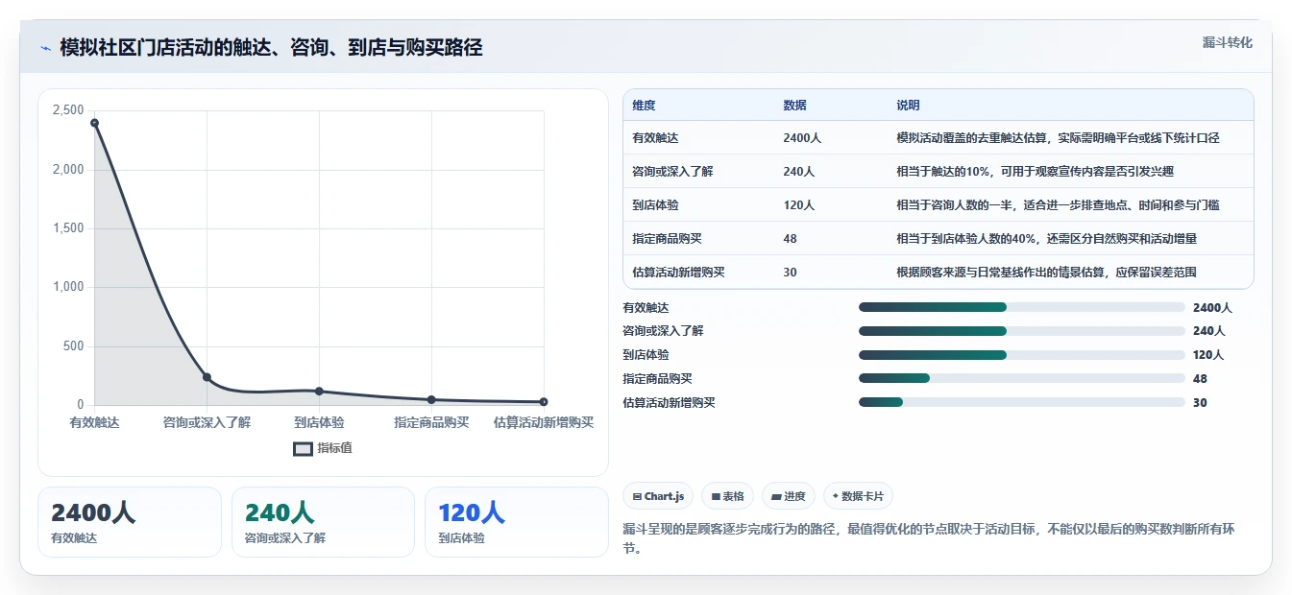
Task: Click the lightning icon beside the title
Action: coord(46,48)
